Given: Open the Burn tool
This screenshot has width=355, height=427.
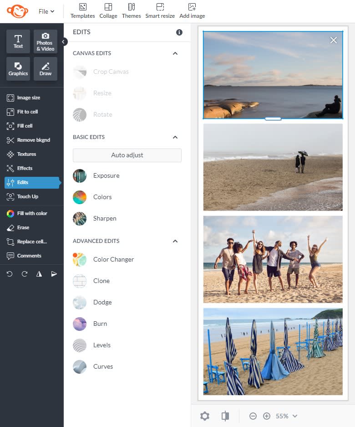Looking at the screenshot, I should point(90,324).
